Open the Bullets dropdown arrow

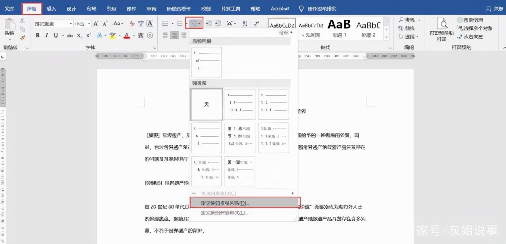(x=172, y=24)
